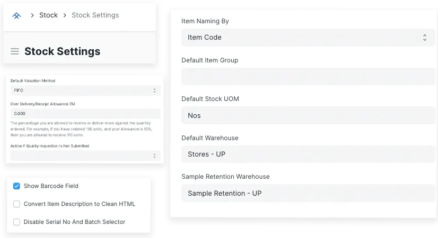Click the chevron before Stock breadcrumb
This screenshot has width=438, height=238.
(32, 15)
